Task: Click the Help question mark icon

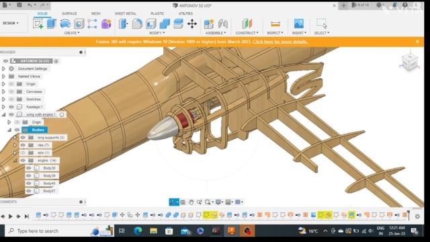Action: pos(405,5)
